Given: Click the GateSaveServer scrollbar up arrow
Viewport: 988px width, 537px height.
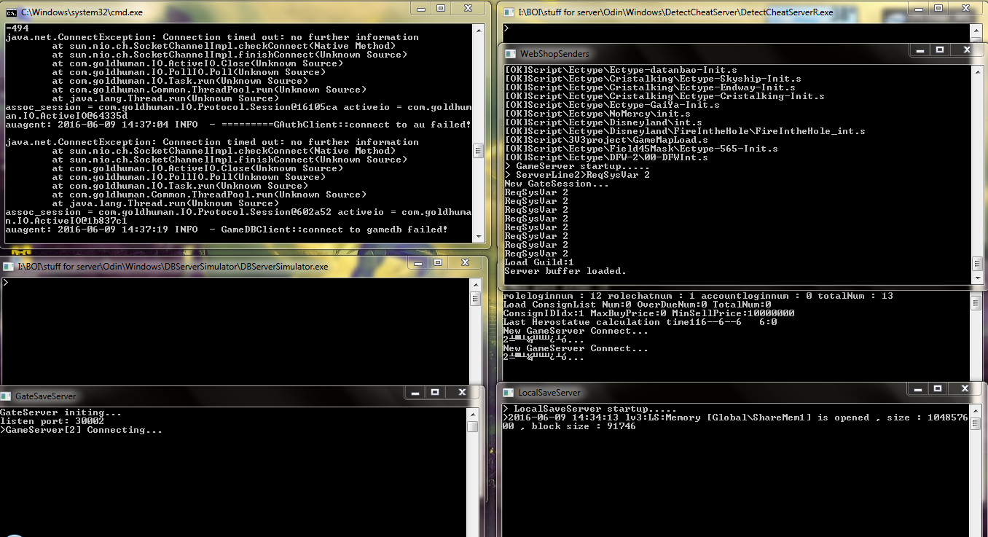Looking at the screenshot, I should coord(472,414).
